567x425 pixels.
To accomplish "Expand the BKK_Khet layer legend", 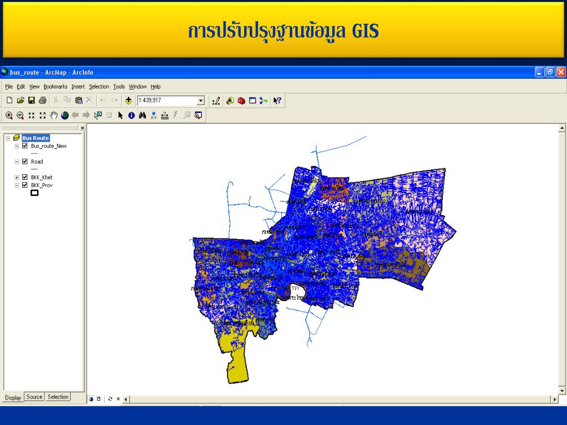I will click(17, 178).
